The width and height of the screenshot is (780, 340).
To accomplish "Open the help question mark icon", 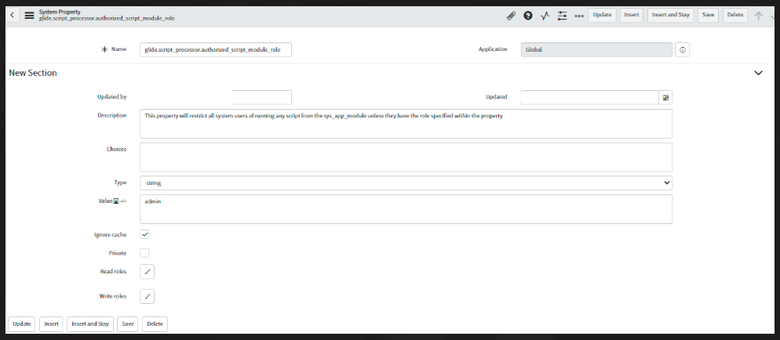I will (x=528, y=16).
